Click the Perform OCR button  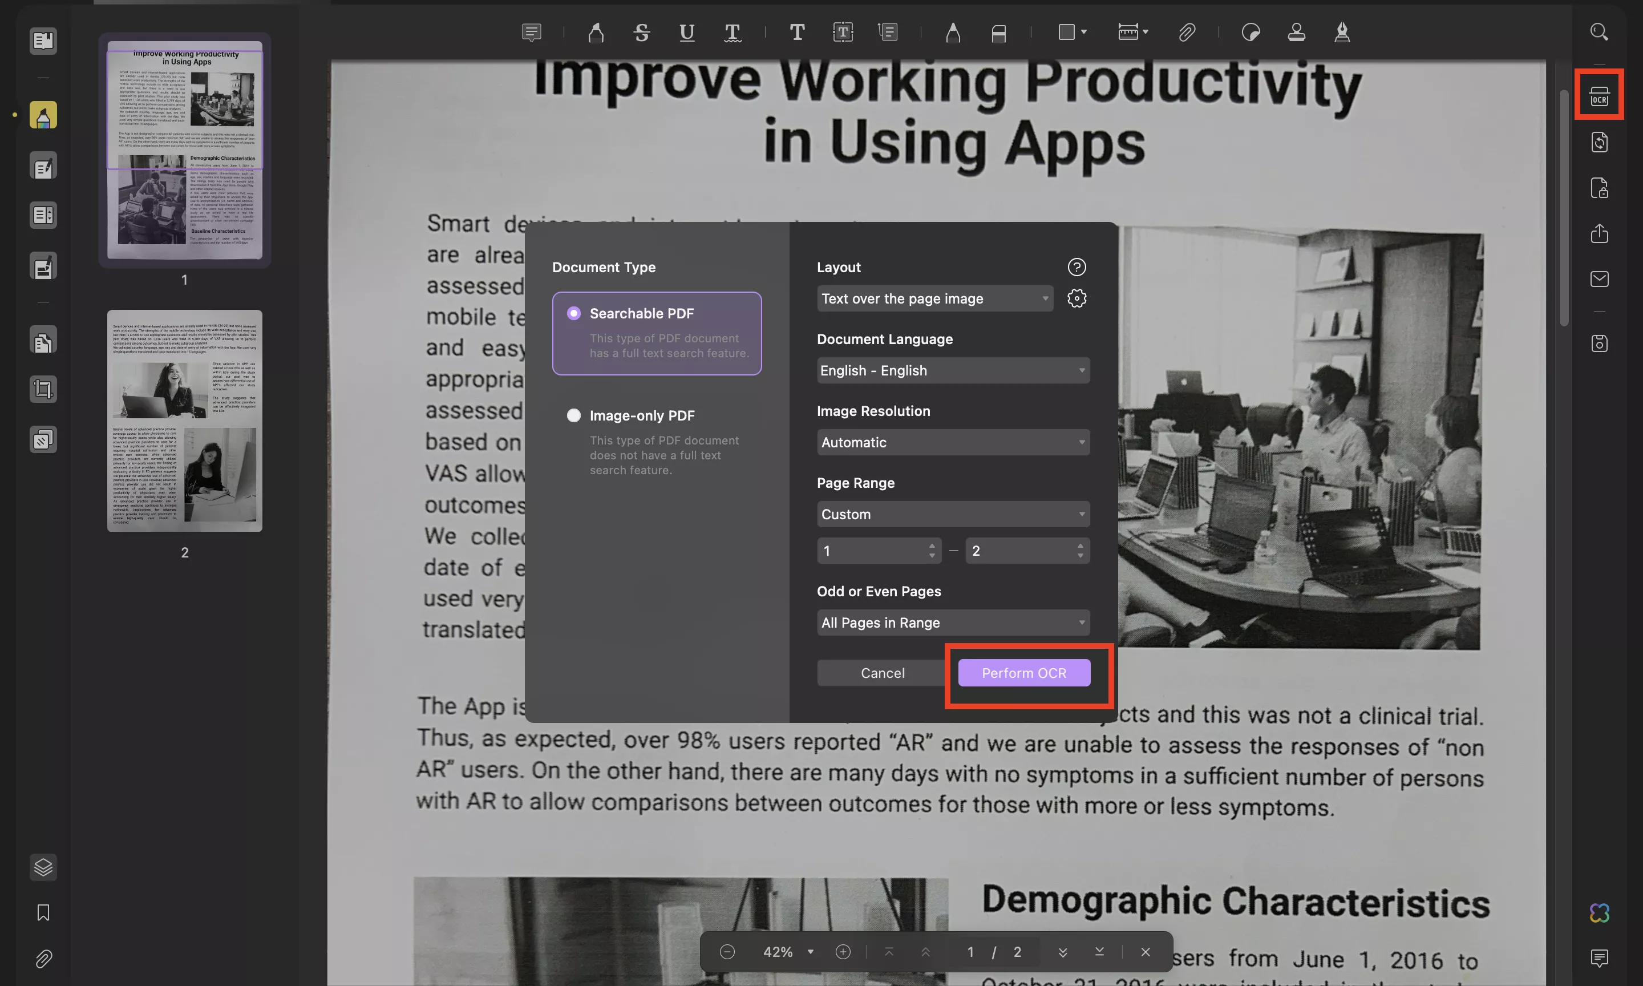[x=1023, y=673]
